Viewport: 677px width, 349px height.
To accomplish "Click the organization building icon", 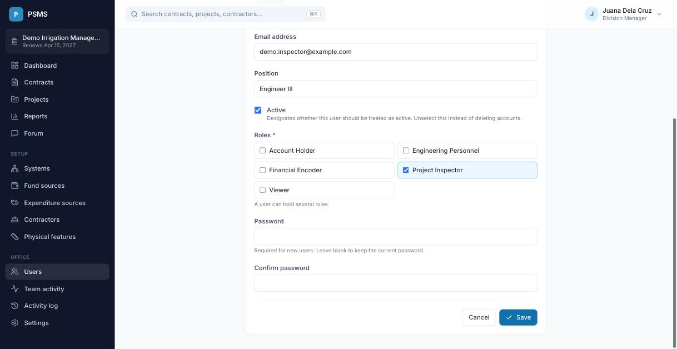I will (14, 41).
